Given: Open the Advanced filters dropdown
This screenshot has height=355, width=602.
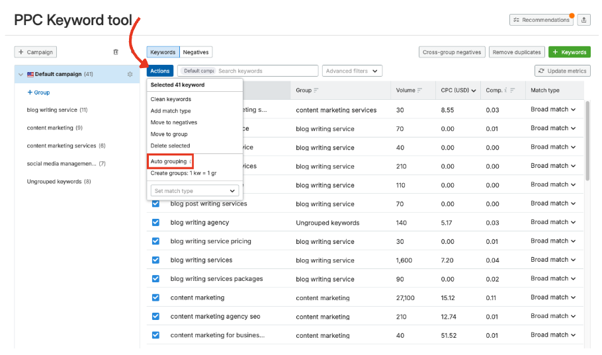Looking at the screenshot, I should pyautogui.click(x=353, y=71).
